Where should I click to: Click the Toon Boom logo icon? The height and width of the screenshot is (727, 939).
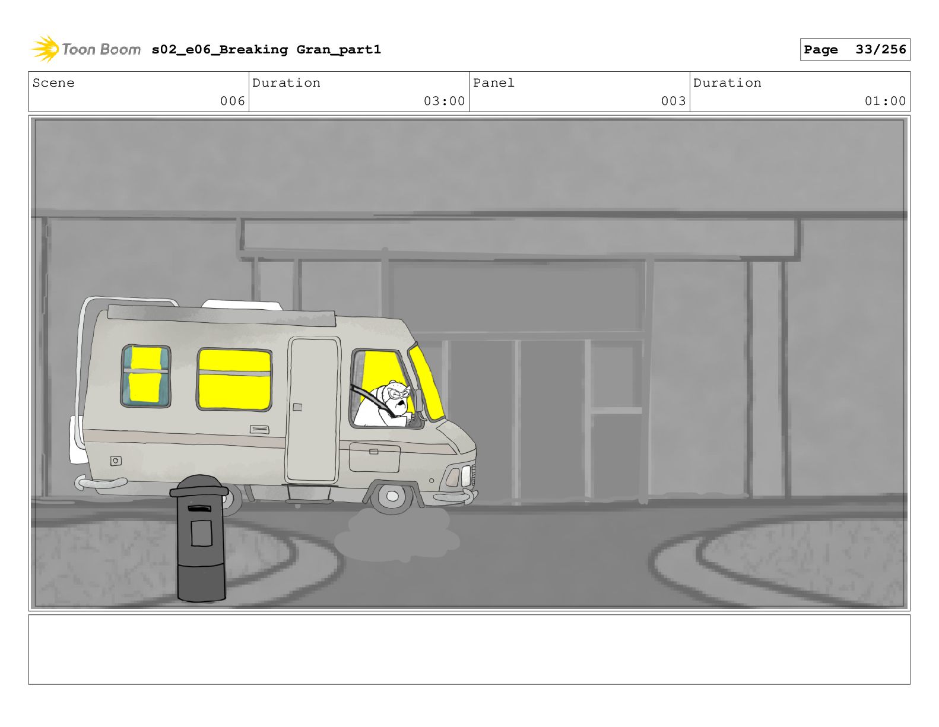45,49
